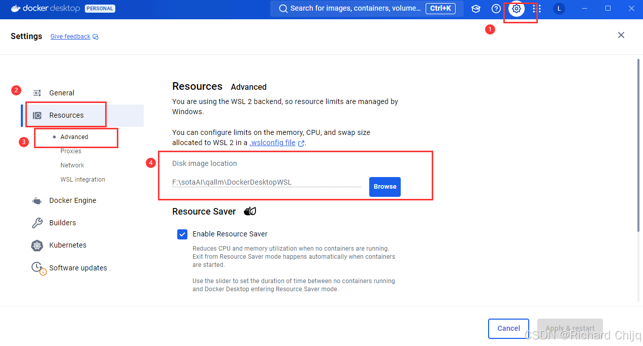
Task: Click the General sliders icon
Action: pos(37,93)
